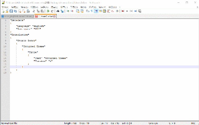Toggle Word Wrap in the toolbar

click(x=87, y=11)
